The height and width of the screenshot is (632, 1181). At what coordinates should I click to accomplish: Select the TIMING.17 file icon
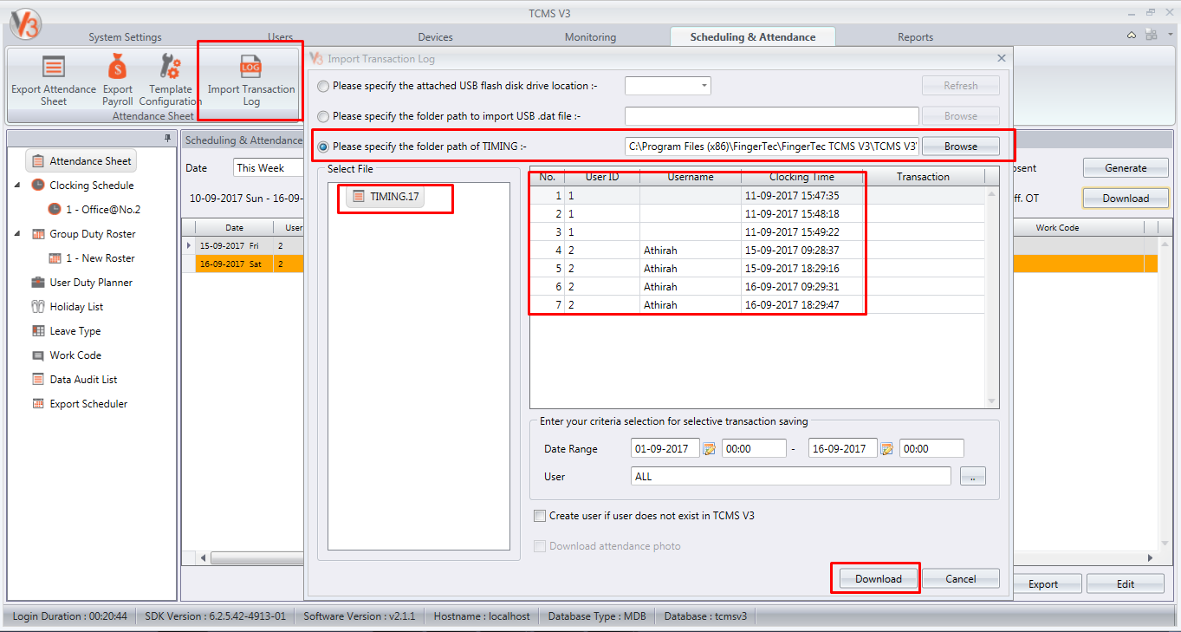(359, 197)
